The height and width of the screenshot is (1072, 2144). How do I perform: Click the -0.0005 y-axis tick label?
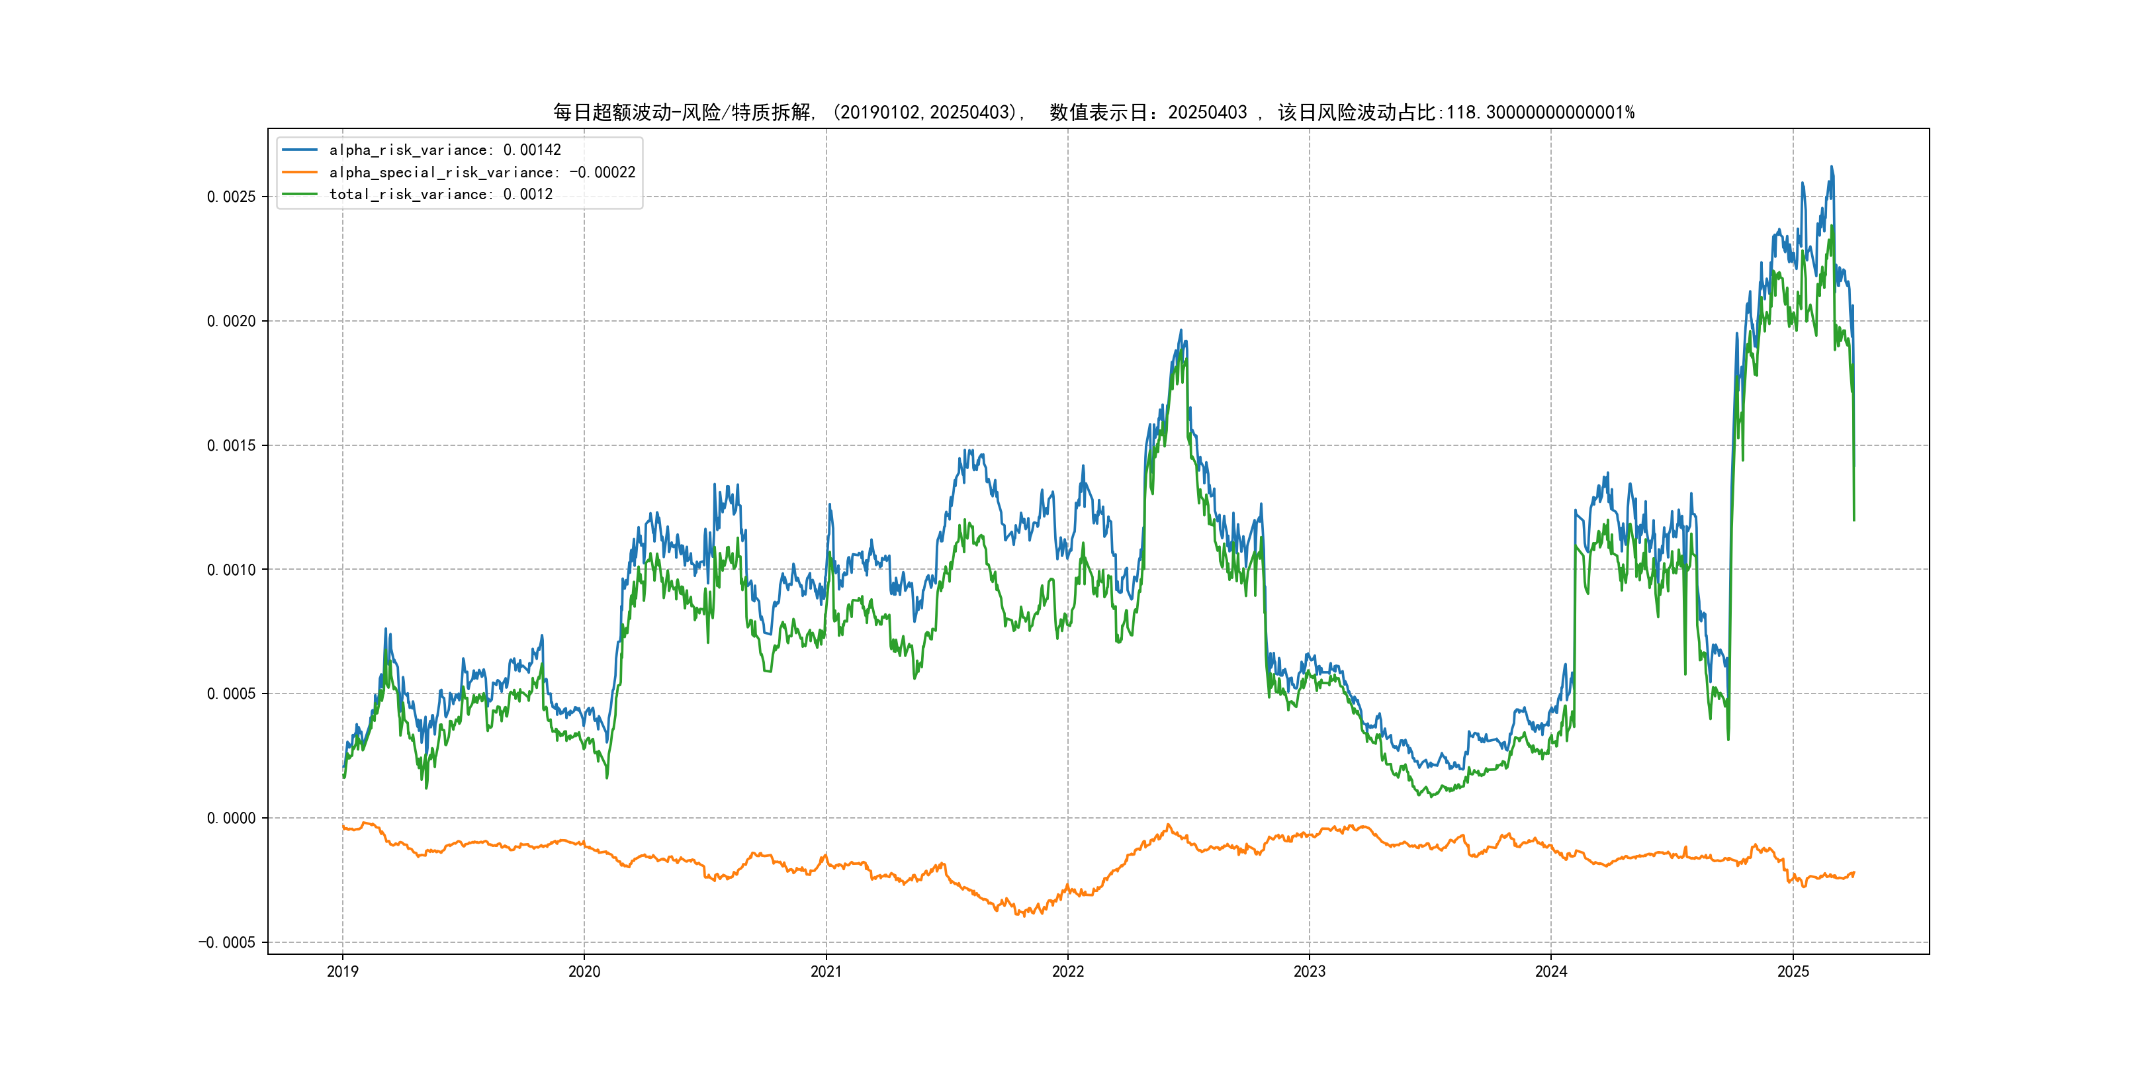[226, 942]
